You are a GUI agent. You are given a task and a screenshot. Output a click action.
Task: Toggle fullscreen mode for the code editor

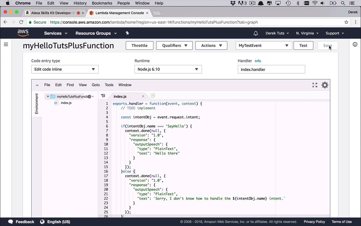click(315, 85)
